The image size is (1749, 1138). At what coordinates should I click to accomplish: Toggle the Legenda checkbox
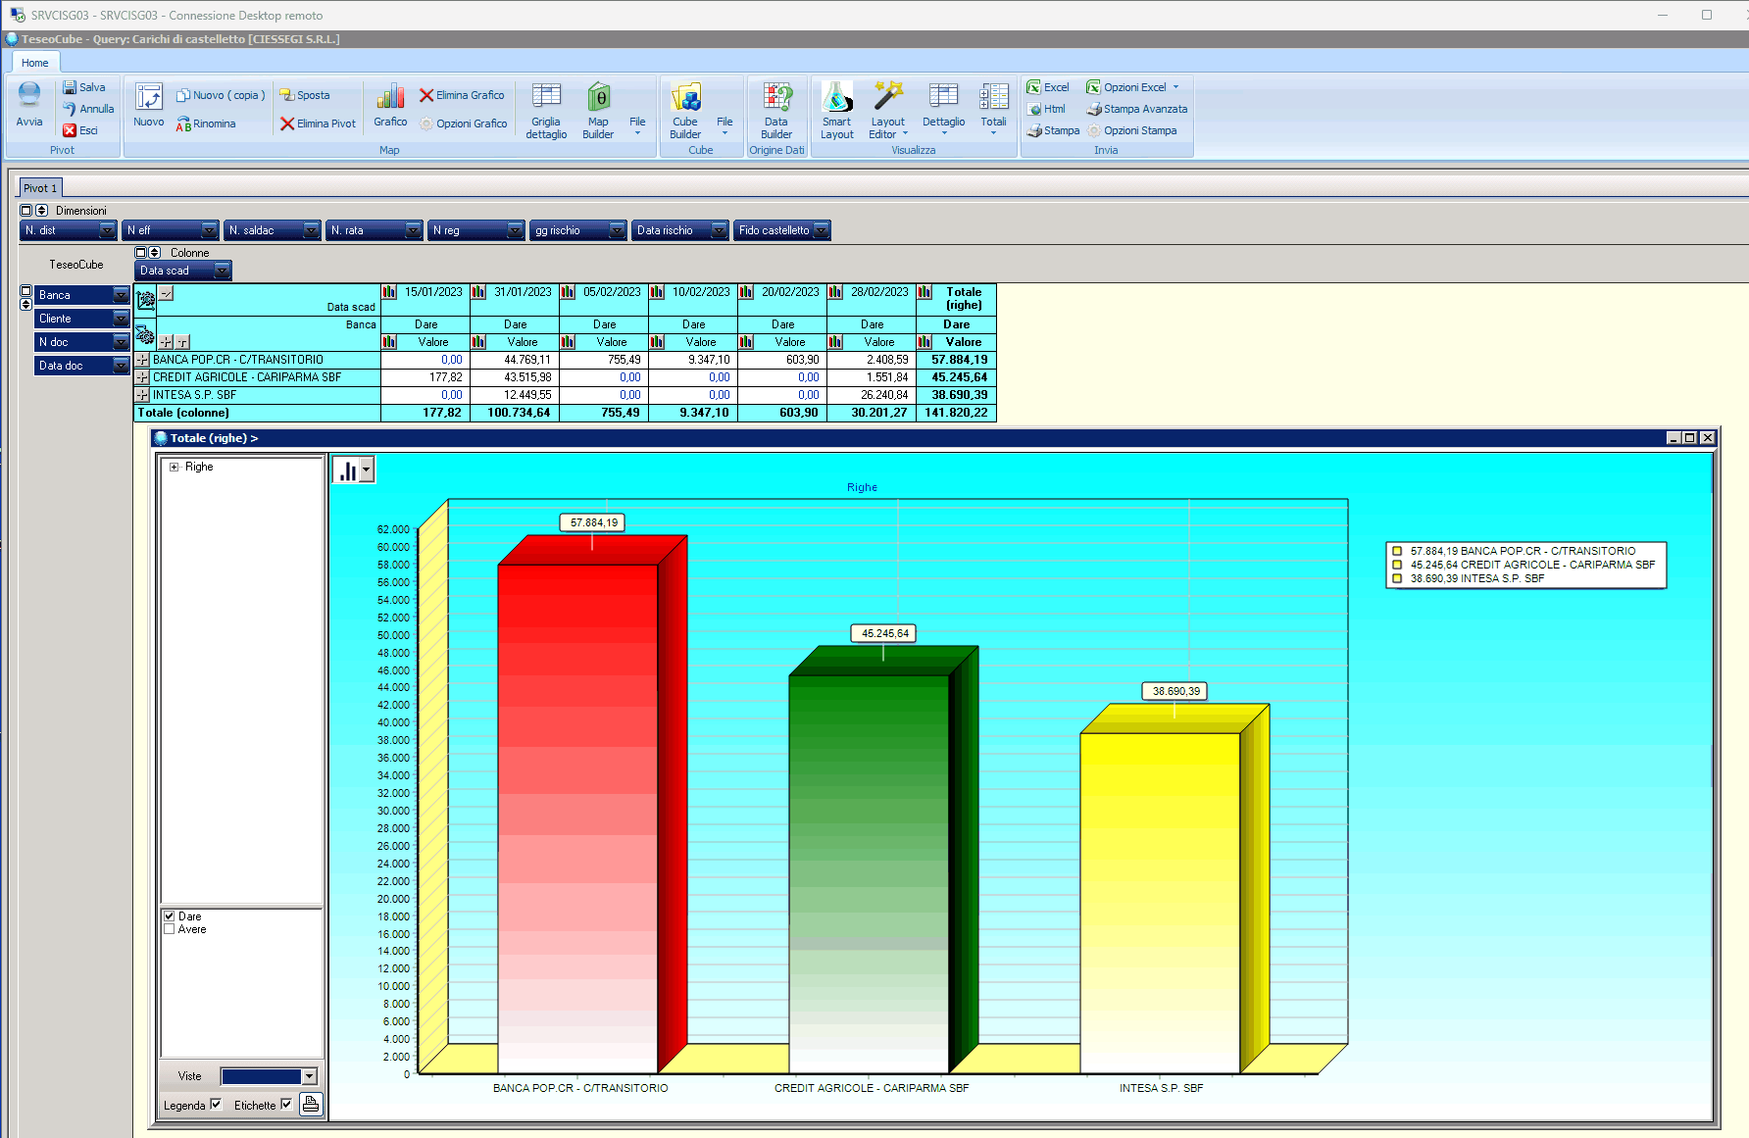pyautogui.click(x=216, y=1105)
